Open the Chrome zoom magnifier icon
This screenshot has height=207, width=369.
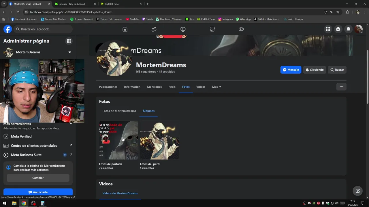coord(332,12)
